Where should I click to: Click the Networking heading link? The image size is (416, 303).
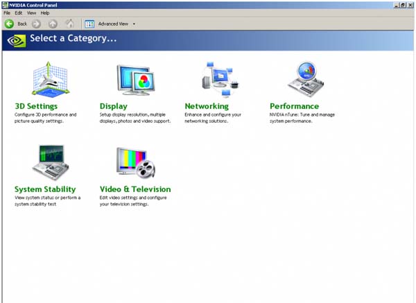[207, 106]
